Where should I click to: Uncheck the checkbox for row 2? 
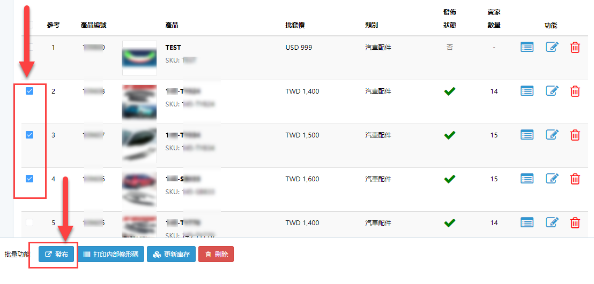coord(29,91)
